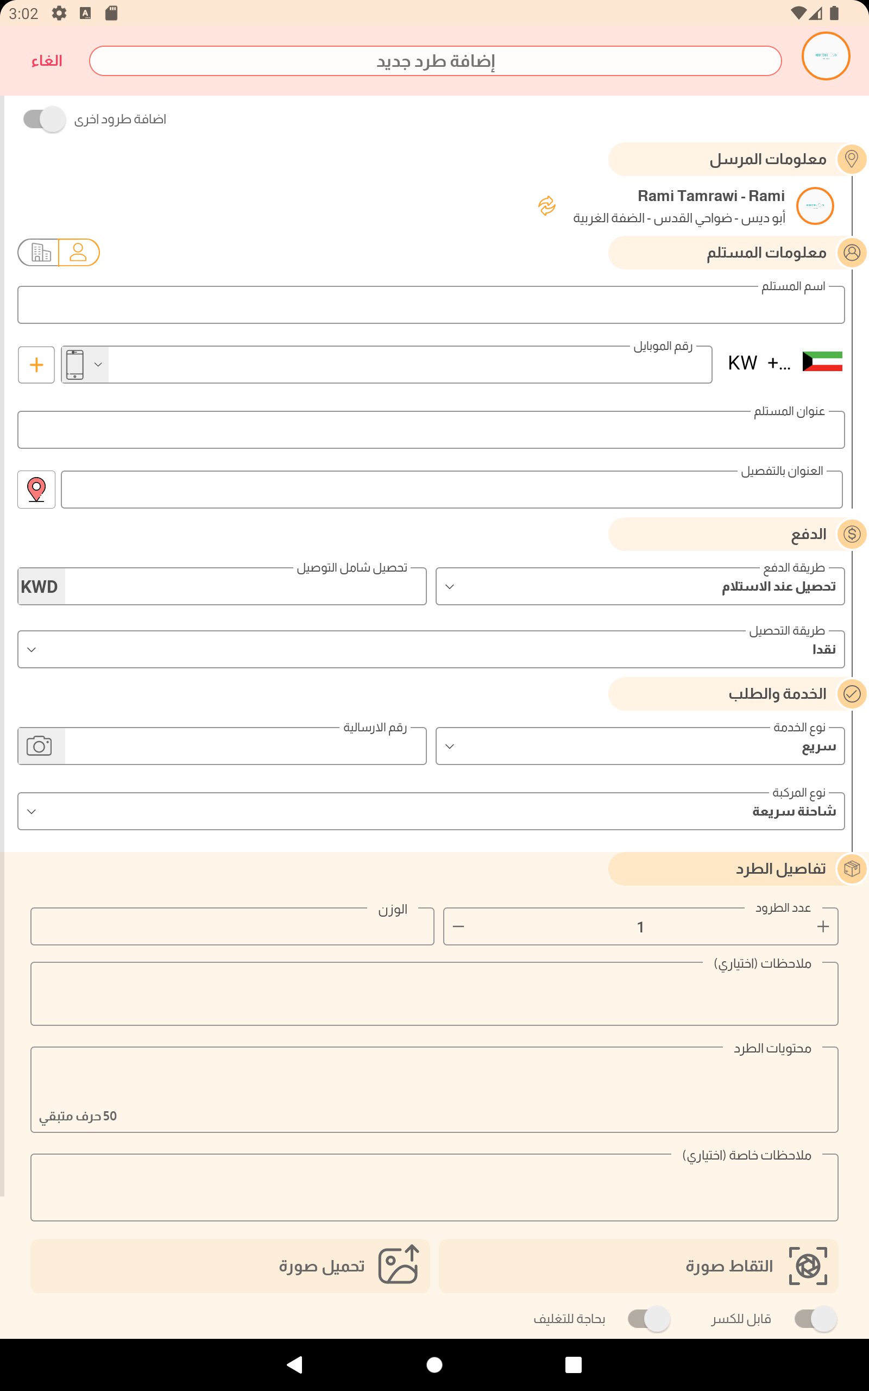The height and width of the screenshot is (1391, 869).
Task: Select the company building recipient type tab
Action: pos(39,252)
